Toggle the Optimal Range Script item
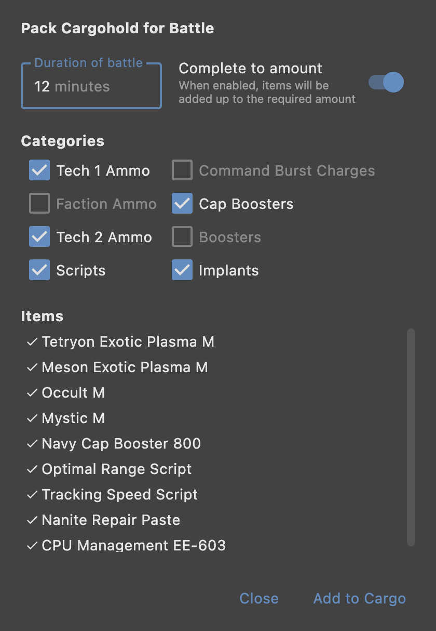The width and height of the screenshot is (436, 631). click(109, 469)
